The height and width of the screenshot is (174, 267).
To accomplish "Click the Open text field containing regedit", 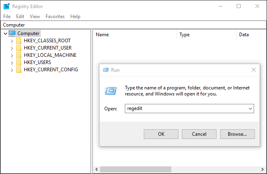I will click(x=189, y=108).
